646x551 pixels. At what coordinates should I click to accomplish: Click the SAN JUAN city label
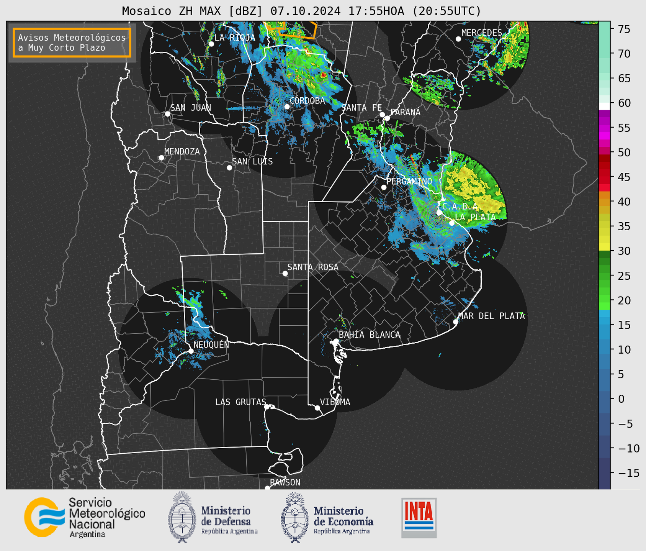190,108
